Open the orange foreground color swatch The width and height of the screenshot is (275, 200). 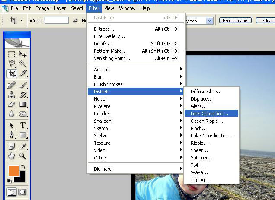point(14,171)
